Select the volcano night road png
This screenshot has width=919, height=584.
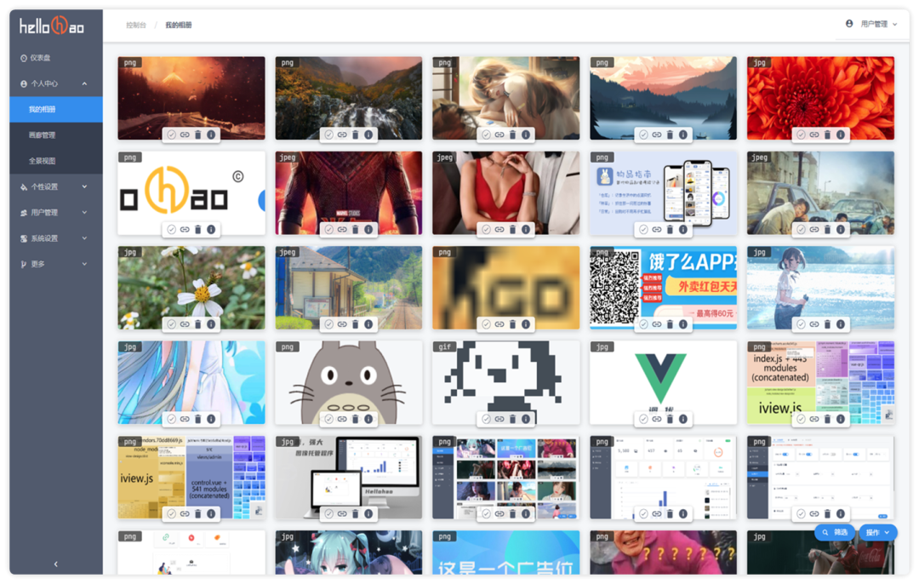(x=171, y=135)
